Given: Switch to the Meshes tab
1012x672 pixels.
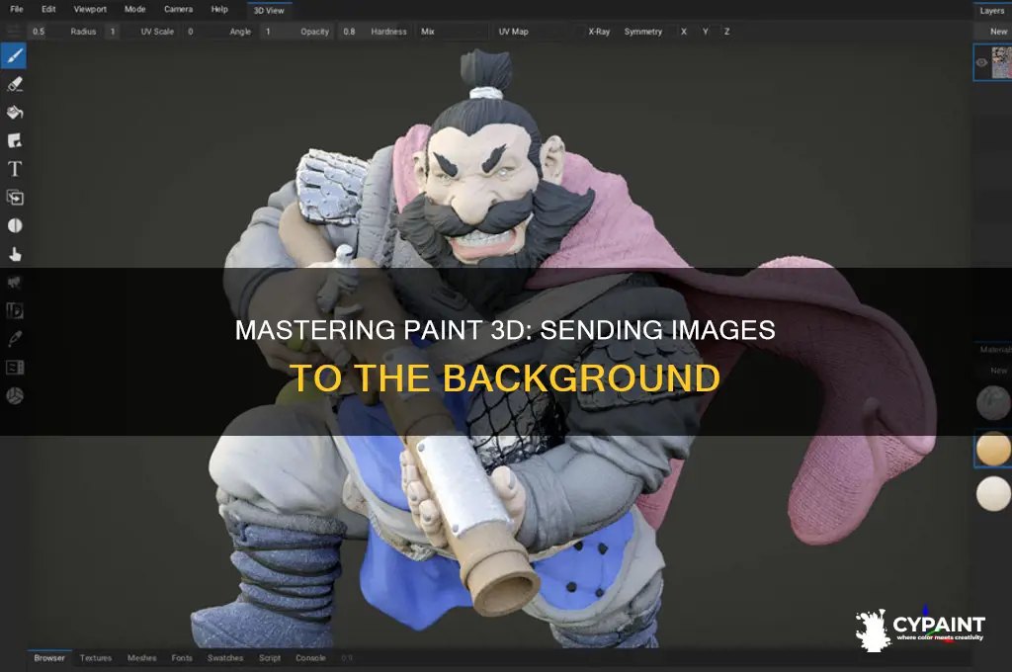Looking at the screenshot, I should click(x=142, y=658).
